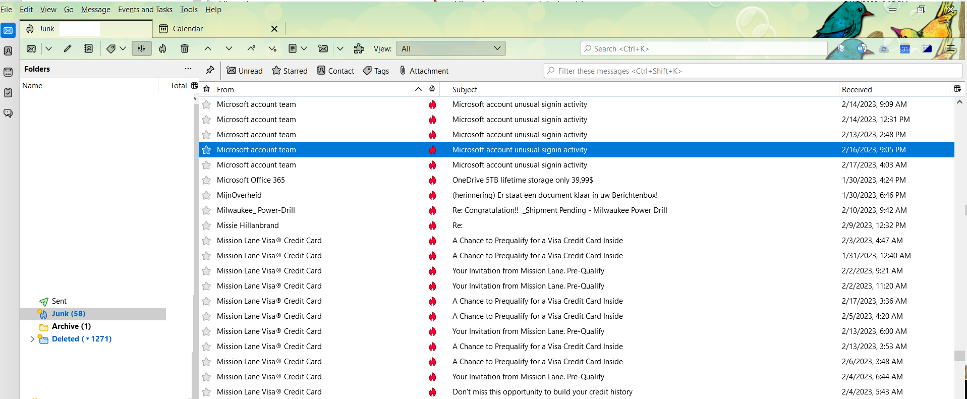Click the Add-ons puzzle piece icon
Image resolution: width=967 pixels, height=399 pixels.
click(359, 48)
